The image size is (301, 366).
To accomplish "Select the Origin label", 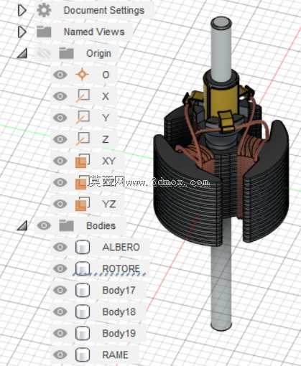I will [x=98, y=54].
